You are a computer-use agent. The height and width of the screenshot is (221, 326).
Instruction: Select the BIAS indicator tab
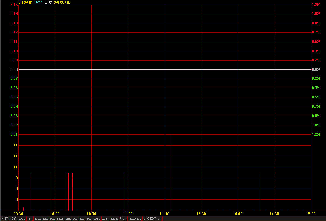60,219
